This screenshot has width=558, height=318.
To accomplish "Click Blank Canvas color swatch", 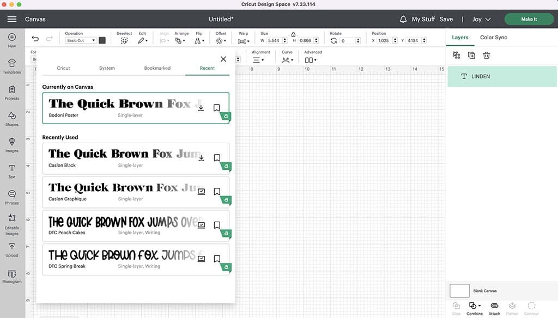I will (x=459, y=291).
